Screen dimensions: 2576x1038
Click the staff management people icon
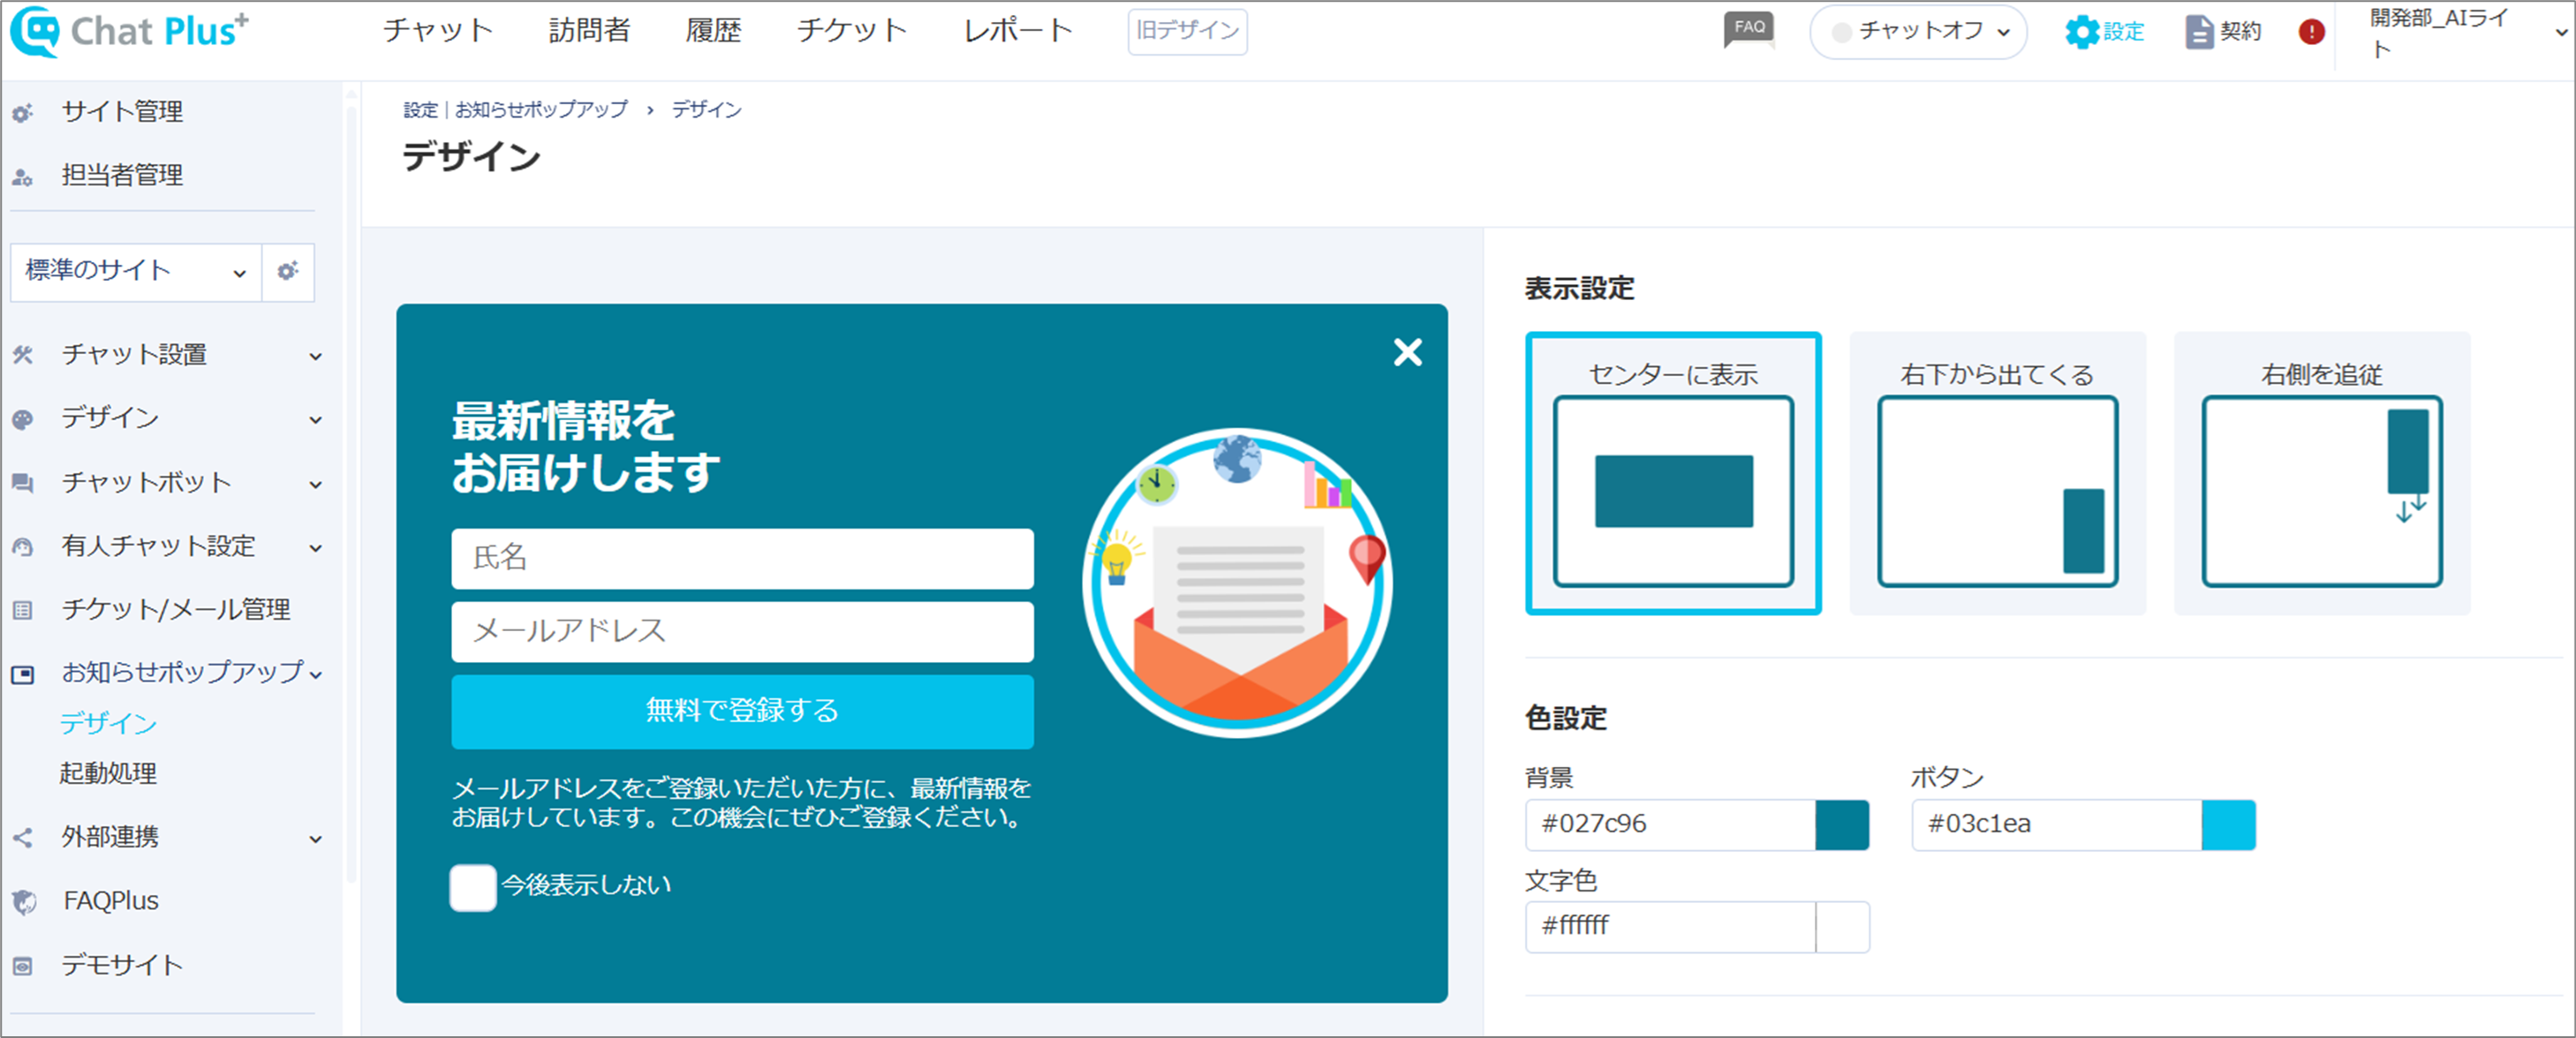tap(23, 177)
